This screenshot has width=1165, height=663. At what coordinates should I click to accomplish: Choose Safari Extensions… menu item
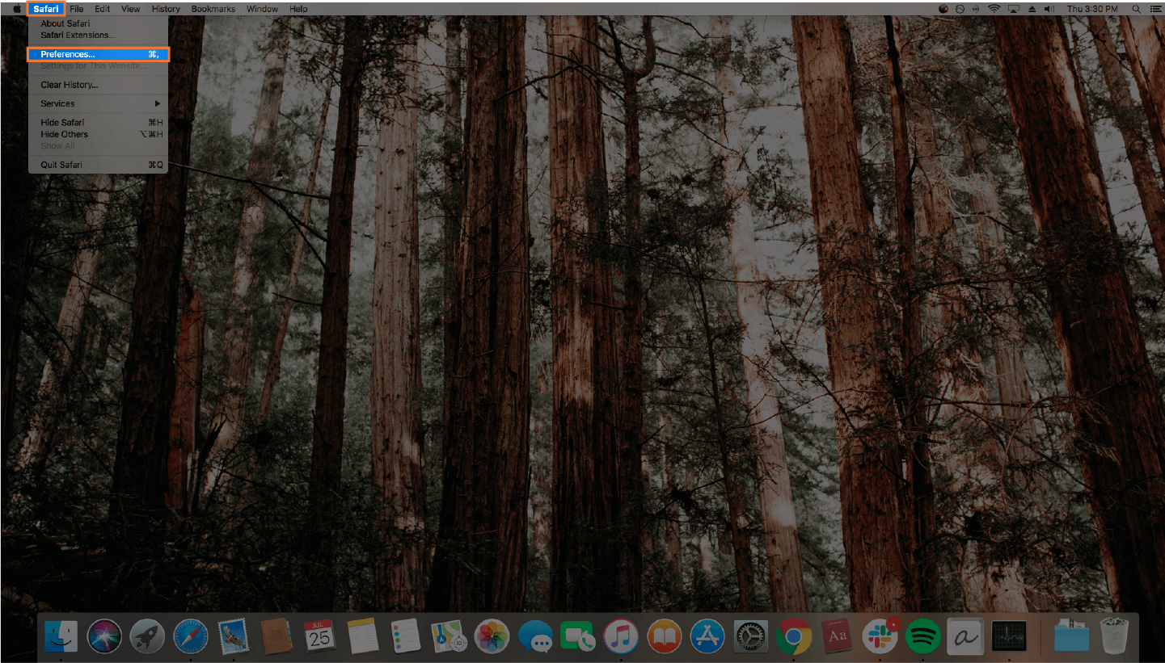98,36
